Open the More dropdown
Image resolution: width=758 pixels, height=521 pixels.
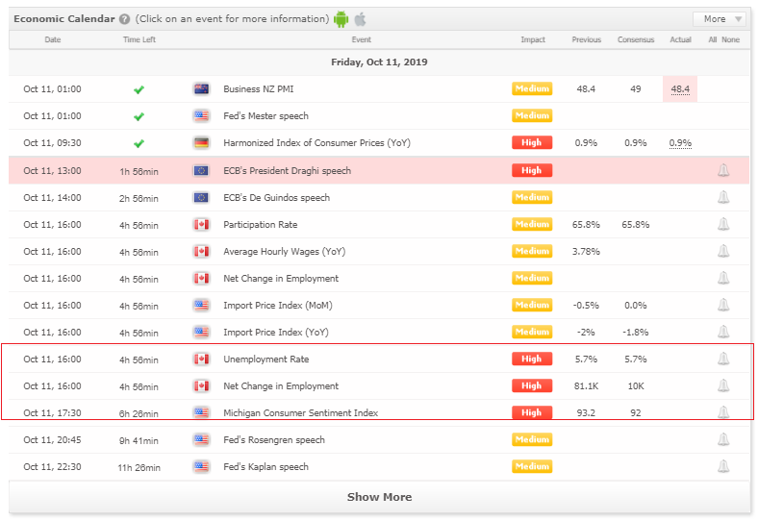[720, 19]
